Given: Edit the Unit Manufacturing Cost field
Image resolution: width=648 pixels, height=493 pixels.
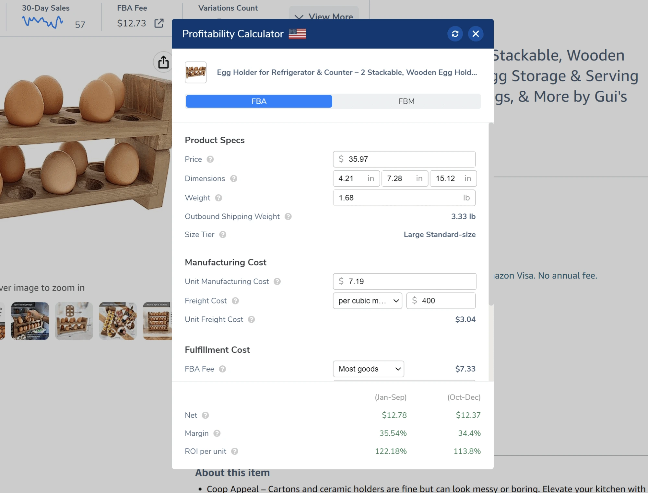Looking at the screenshot, I should coord(405,281).
